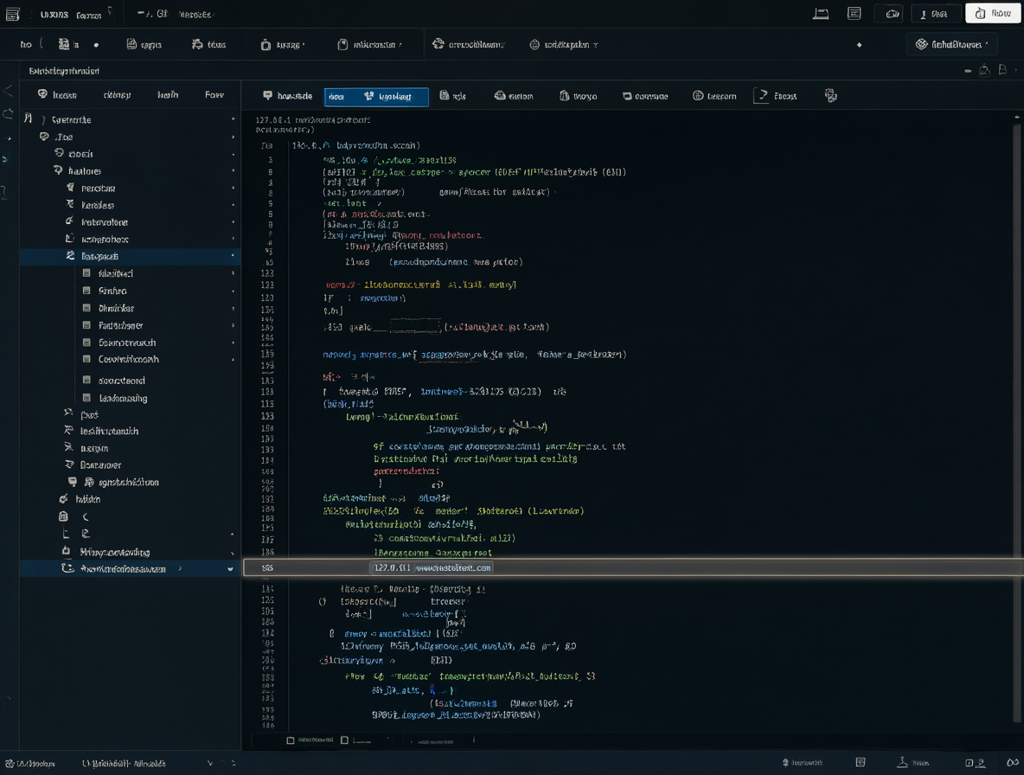
Task: Open the hamburger menu icon in title bar
Action: [12, 14]
